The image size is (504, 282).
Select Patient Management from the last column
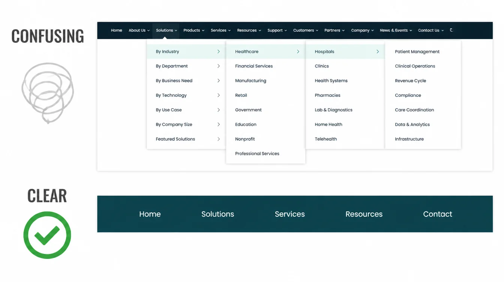click(x=417, y=52)
